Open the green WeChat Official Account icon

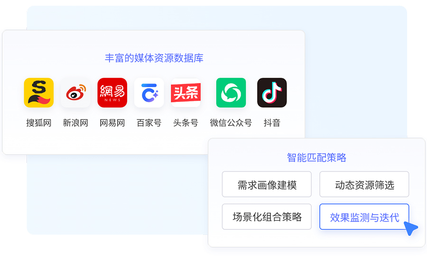[x=231, y=93]
